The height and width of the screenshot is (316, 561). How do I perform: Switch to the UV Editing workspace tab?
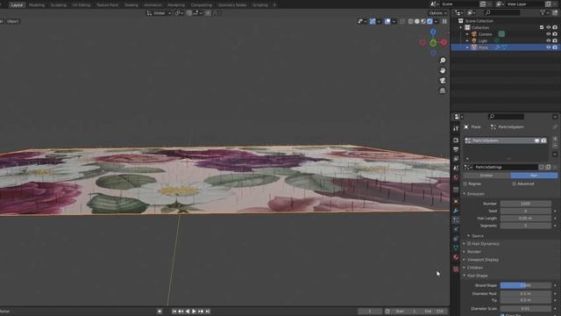82,5
